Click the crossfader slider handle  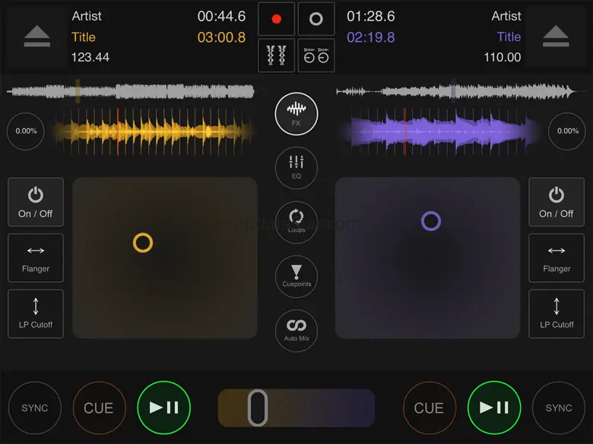pyautogui.click(x=258, y=408)
